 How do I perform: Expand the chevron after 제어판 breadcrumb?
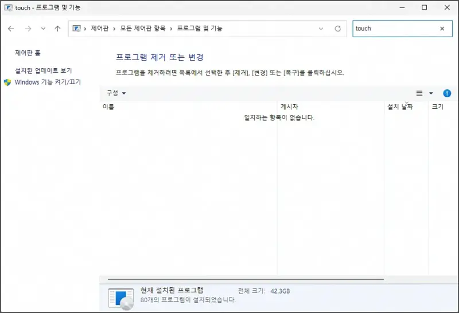[114, 29]
